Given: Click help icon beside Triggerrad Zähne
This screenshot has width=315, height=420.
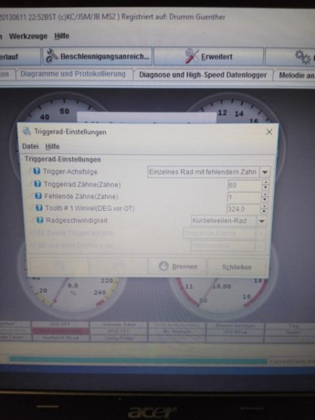Looking at the screenshot, I should (x=38, y=183).
